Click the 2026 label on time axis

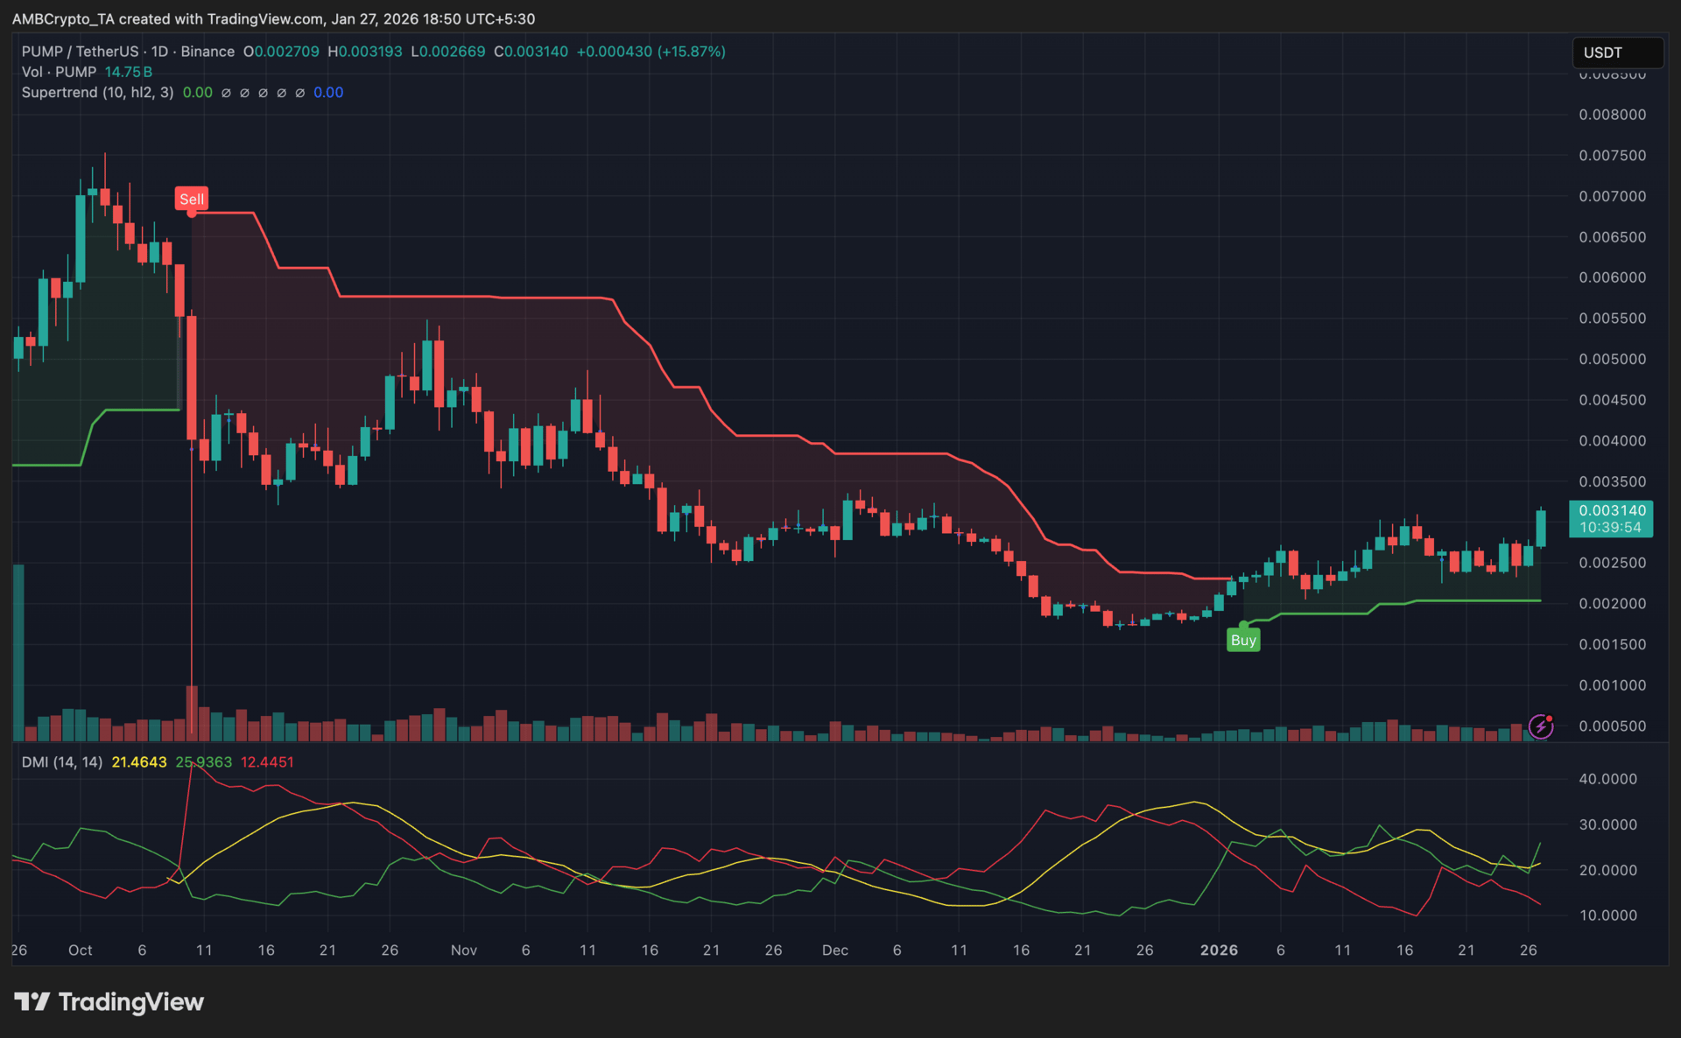pos(1219,950)
